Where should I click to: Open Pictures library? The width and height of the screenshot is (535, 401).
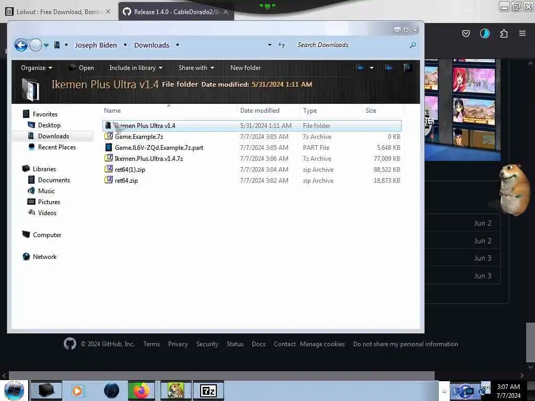49,202
